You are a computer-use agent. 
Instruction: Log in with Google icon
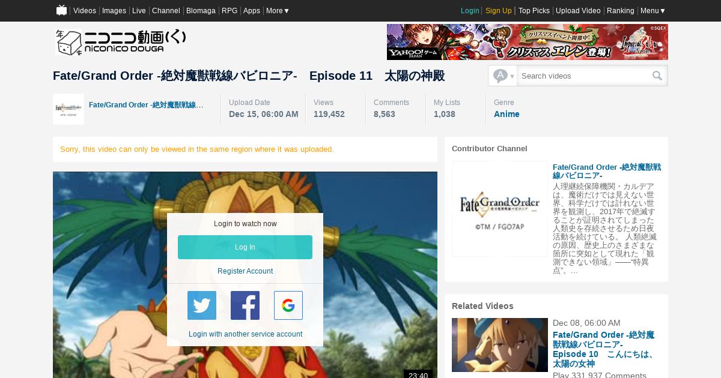pyautogui.click(x=288, y=305)
